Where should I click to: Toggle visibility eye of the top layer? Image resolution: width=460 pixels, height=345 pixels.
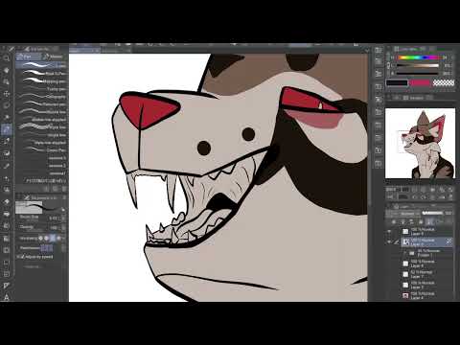pyautogui.click(x=389, y=231)
